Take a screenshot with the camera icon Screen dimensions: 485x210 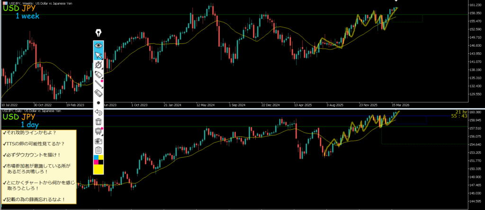[x=99, y=141]
